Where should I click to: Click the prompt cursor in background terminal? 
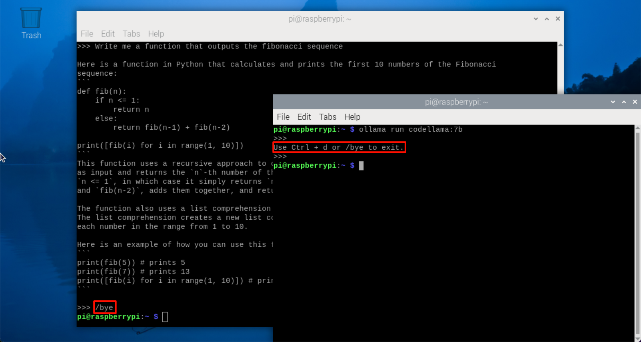tap(165, 317)
